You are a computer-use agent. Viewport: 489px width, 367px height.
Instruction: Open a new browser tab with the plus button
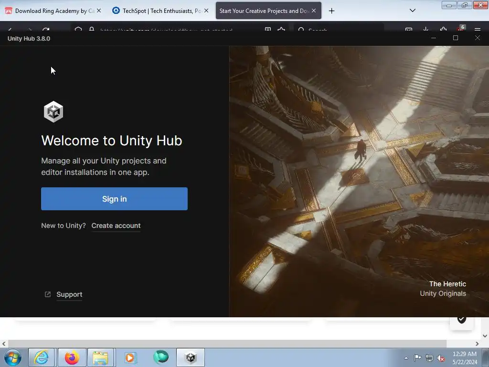(x=331, y=11)
